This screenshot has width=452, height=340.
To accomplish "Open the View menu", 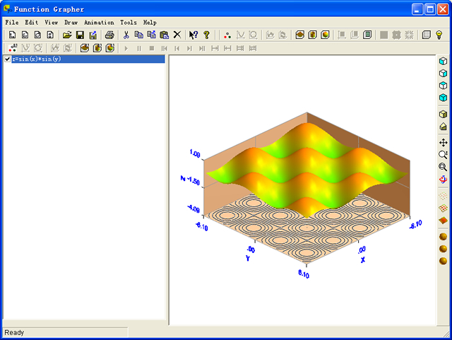I will point(52,23).
